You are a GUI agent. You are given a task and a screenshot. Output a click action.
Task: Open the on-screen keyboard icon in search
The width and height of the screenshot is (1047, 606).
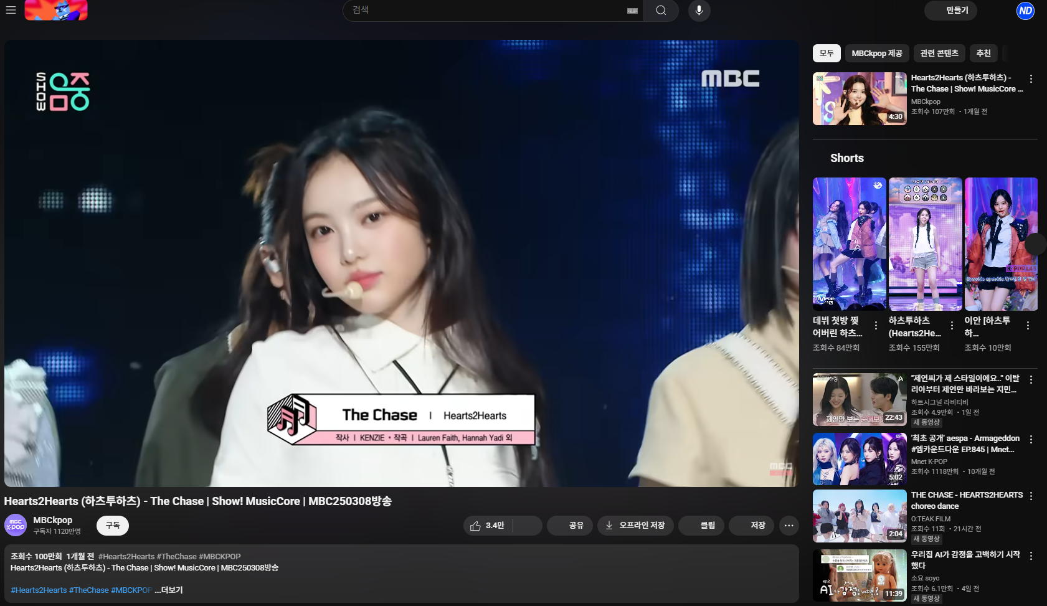pyautogui.click(x=632, y=11)
